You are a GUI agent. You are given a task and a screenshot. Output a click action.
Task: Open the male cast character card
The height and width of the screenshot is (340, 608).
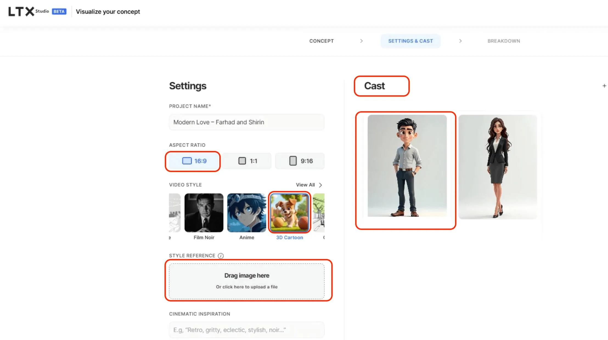coord(407,166)
